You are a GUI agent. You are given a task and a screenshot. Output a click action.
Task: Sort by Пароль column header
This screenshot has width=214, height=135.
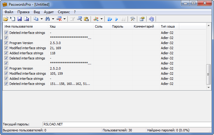[x=121, y=26]
